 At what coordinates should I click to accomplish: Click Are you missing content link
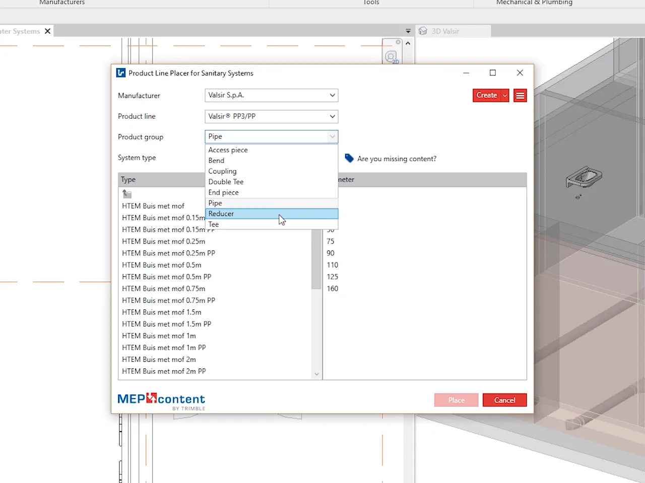[397, 158]
